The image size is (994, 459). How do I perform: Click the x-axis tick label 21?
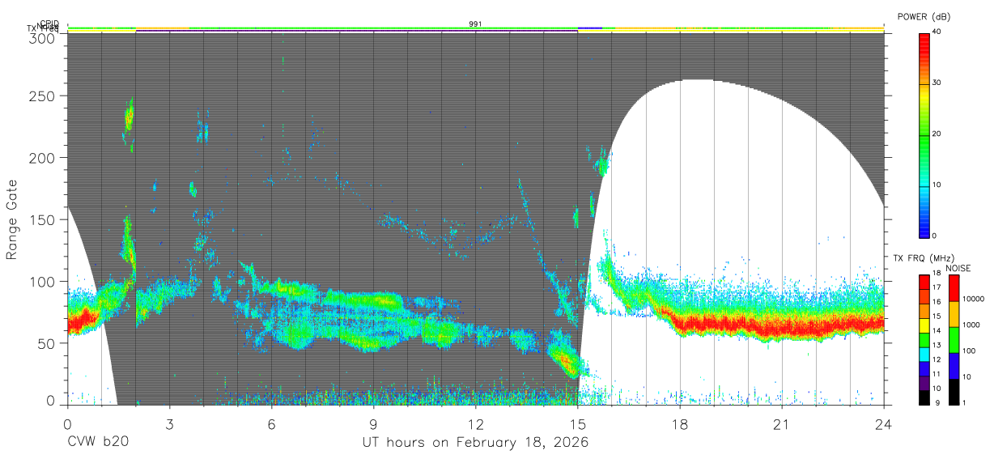coord(782,424)
